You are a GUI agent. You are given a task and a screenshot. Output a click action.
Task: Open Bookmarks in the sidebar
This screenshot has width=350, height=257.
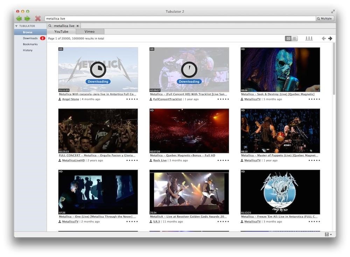30,44
